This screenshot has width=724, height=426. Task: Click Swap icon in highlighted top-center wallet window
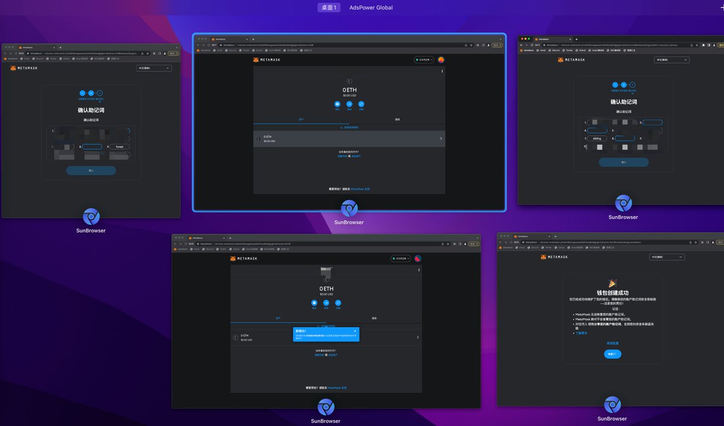click(x=361, y=104)
